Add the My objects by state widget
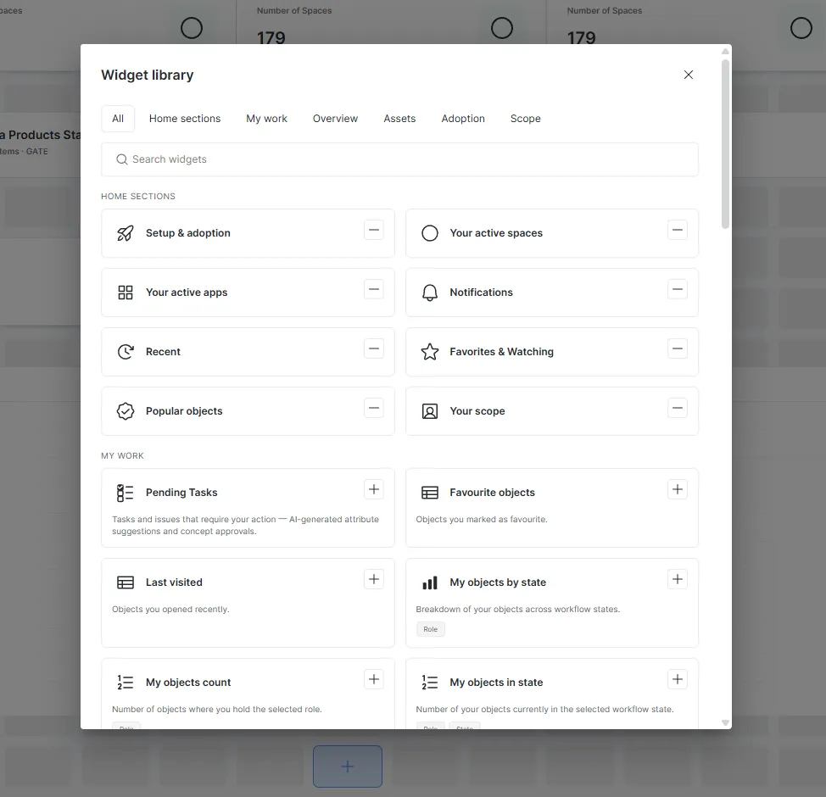Viewport: 826px width, 797px height. coord(678,579)
